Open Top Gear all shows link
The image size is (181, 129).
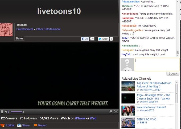point(154,85)
